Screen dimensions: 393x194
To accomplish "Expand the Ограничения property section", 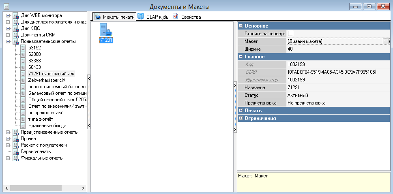I will [x=241, y=118].
